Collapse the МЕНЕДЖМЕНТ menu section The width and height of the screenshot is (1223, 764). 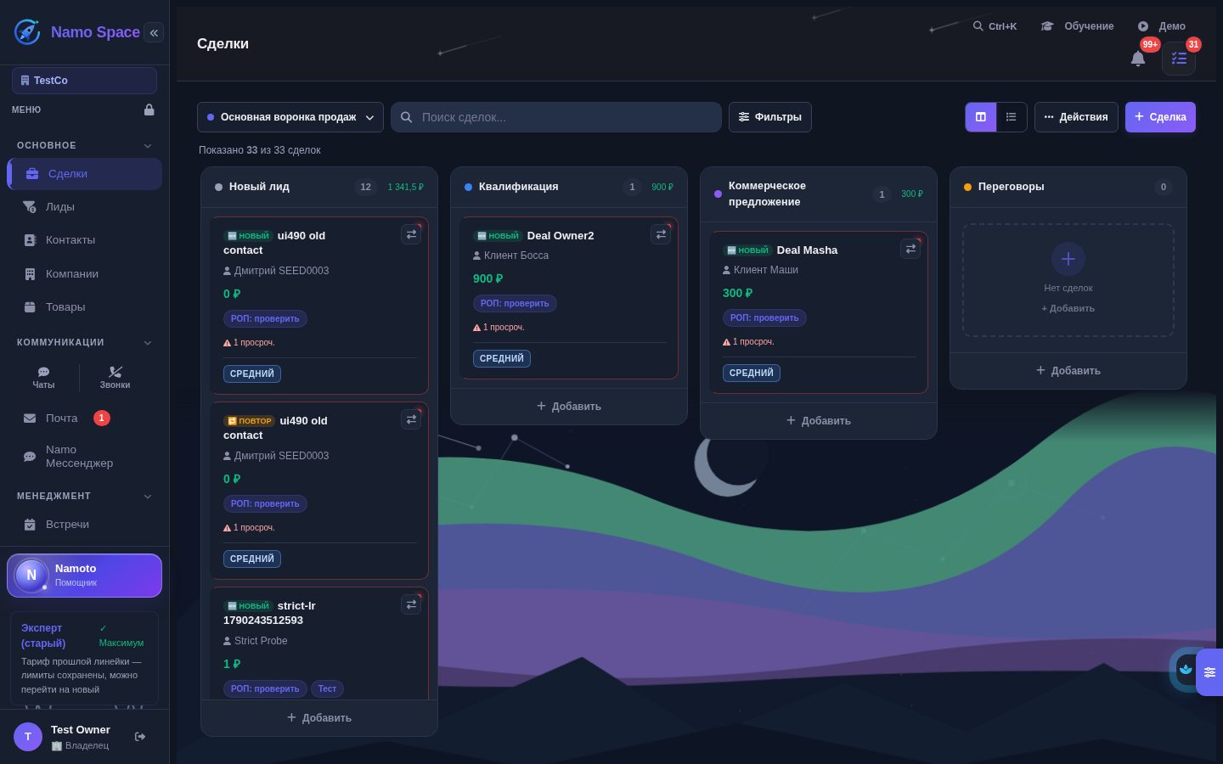point(148,496)
